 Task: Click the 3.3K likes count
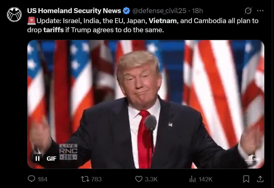[x=151, y=179]
